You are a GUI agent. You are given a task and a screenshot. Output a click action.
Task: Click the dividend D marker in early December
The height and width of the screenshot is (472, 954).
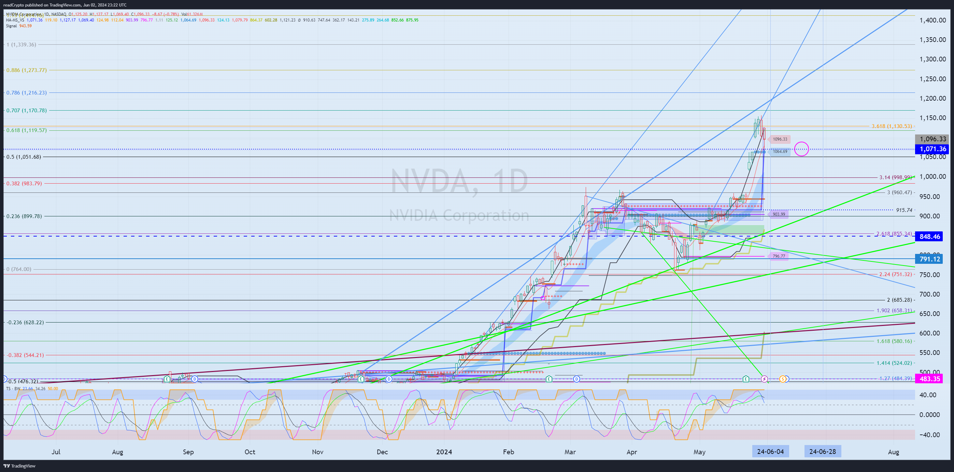(389, 379)
